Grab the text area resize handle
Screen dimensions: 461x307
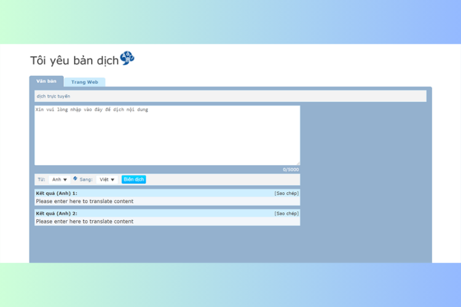point(298,163)
